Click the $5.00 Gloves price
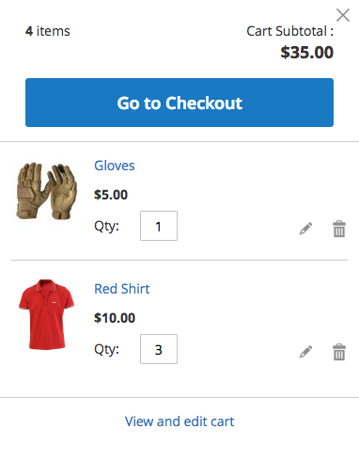The image size is (359, 461). point(111,195)
